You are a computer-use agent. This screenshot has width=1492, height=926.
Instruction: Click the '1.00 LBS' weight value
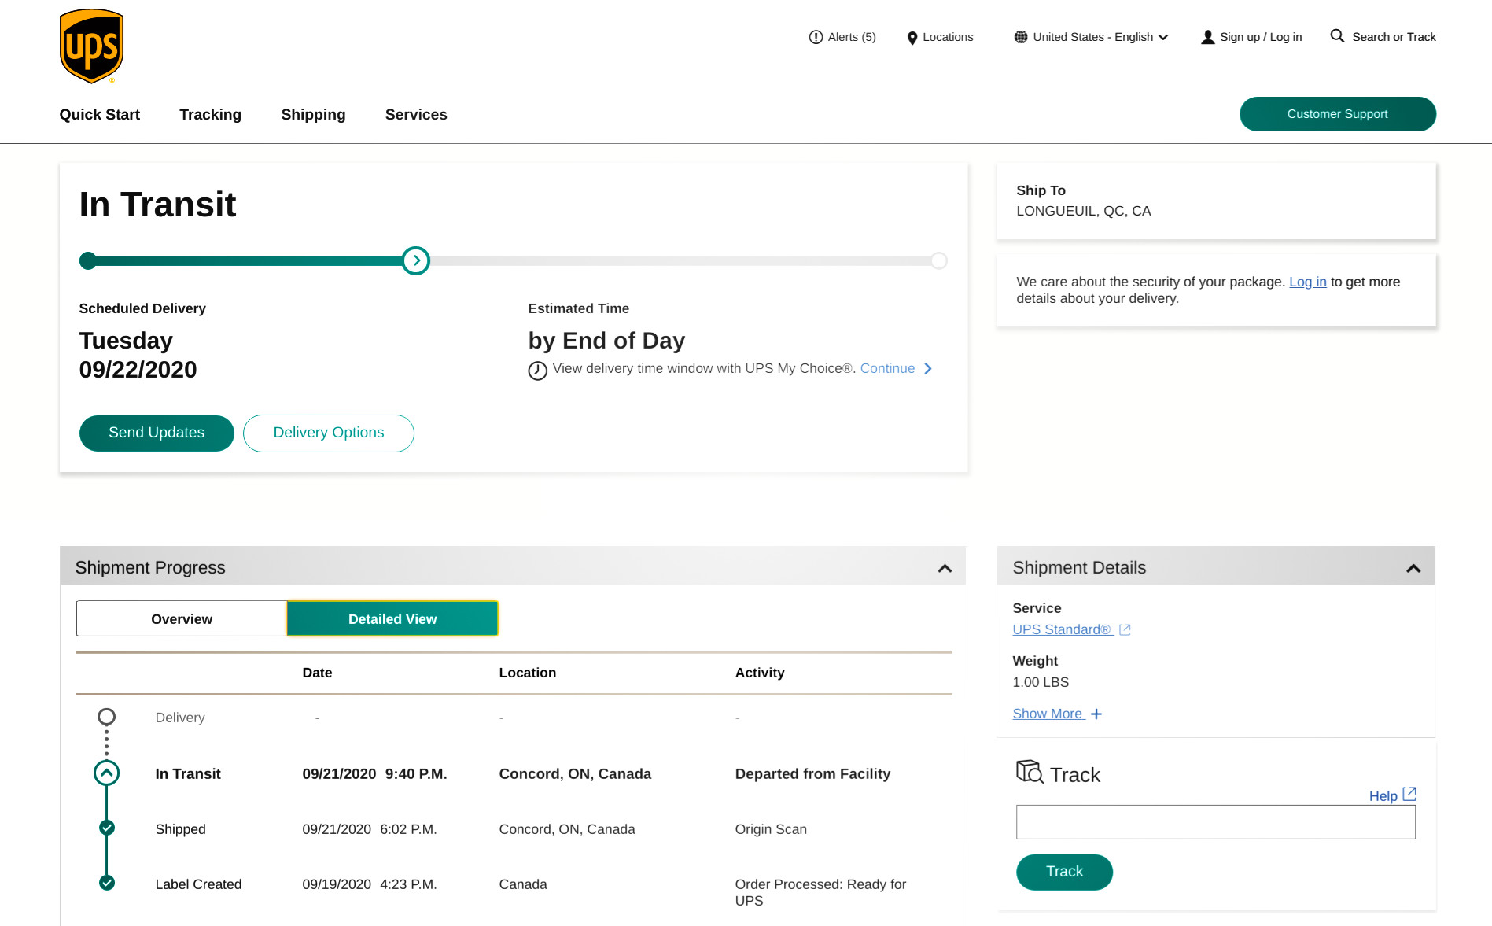coord(1041,682)
